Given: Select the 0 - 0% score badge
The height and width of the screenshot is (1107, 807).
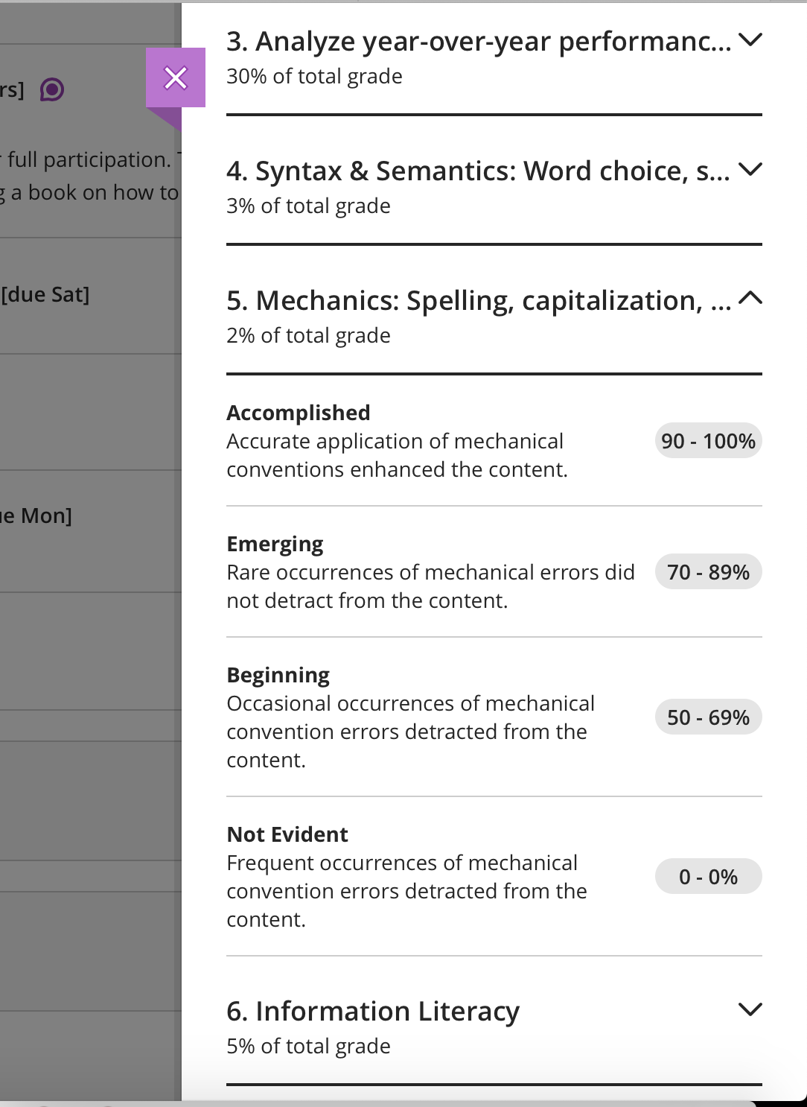Looking at the screenshot, I should click(708, 877).
